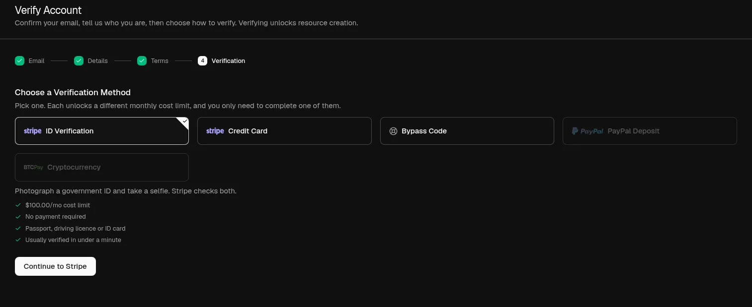Image resolution: width=752 pixels, height=307 pixels.
Task: Click the lifebuoy icon on Bypass Code
Action: pos(393,131)
